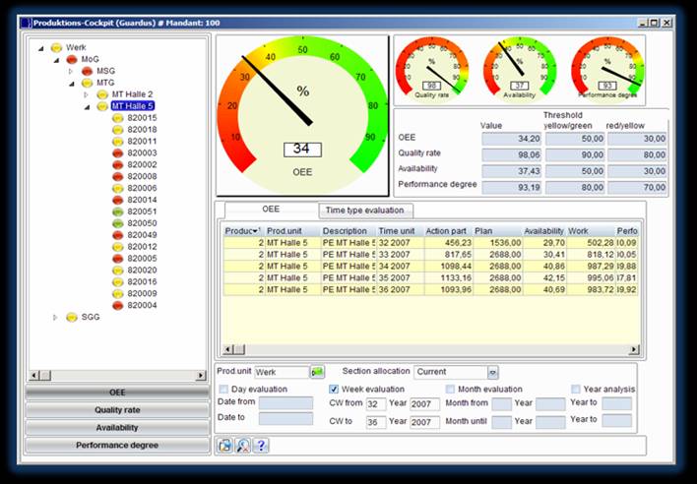Click the Prod.unit input field
Image resolution: width=697 pixels, height=484 pixels.
[x=282, y=372]
